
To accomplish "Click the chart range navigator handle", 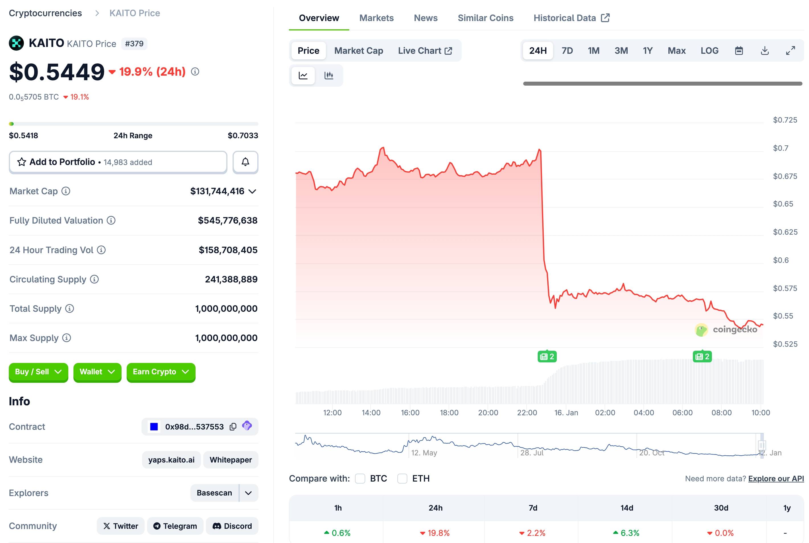I will pos(761,445).
